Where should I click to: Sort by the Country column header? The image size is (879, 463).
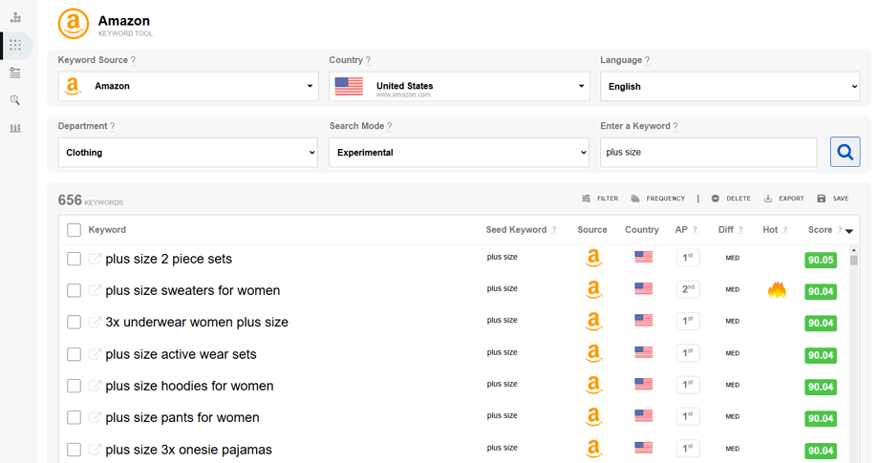(642, 229)
